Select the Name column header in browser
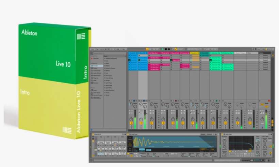The height and width of the screenshot is (167, 279). 115,56
